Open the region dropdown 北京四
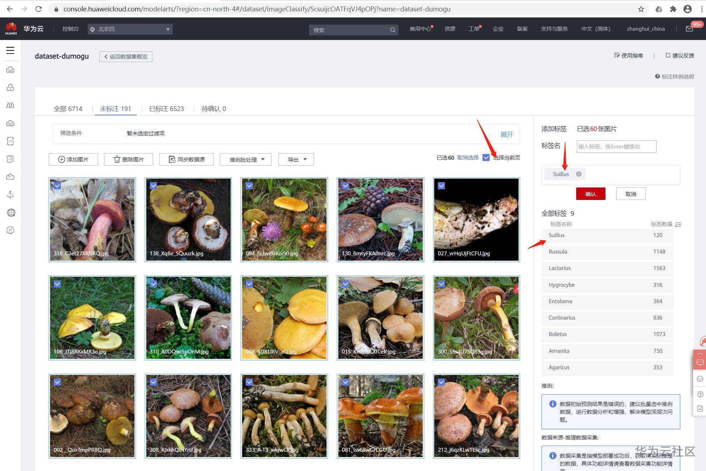The width and height of the screenshot is (706, 471). 130,29
